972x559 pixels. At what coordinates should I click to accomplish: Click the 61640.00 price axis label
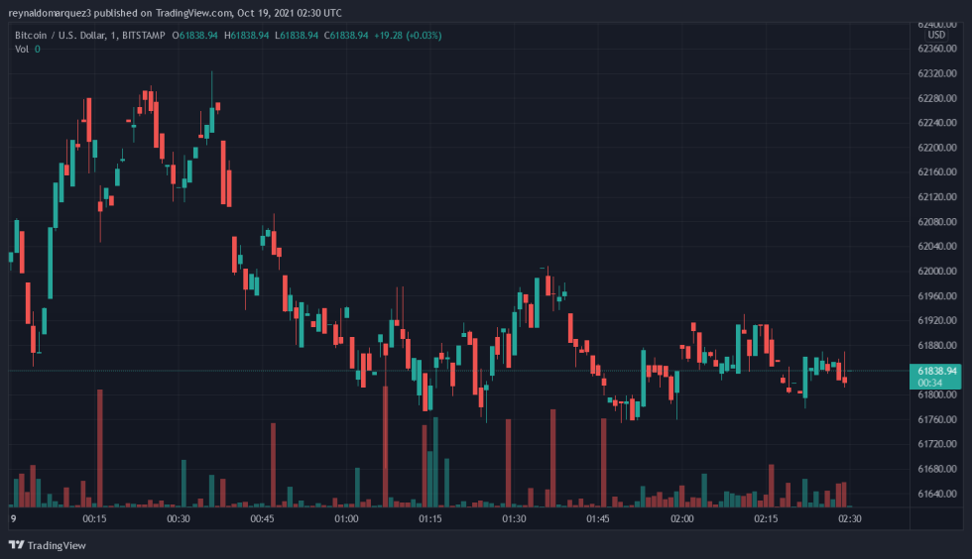(x=936, y=494)
